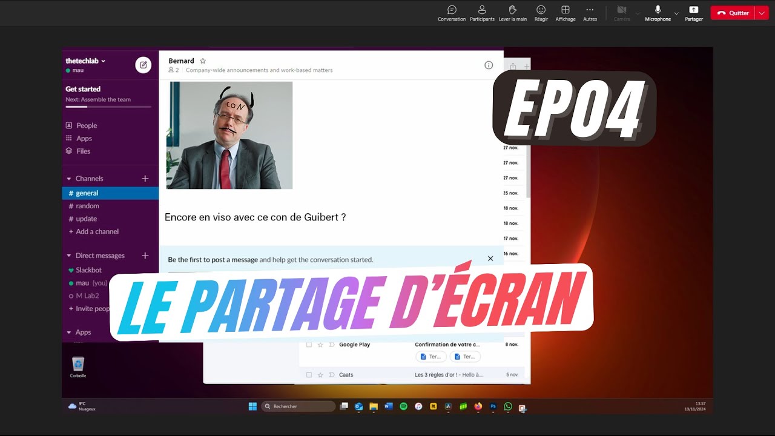Click the plus next to Channels

coord(145,179)
